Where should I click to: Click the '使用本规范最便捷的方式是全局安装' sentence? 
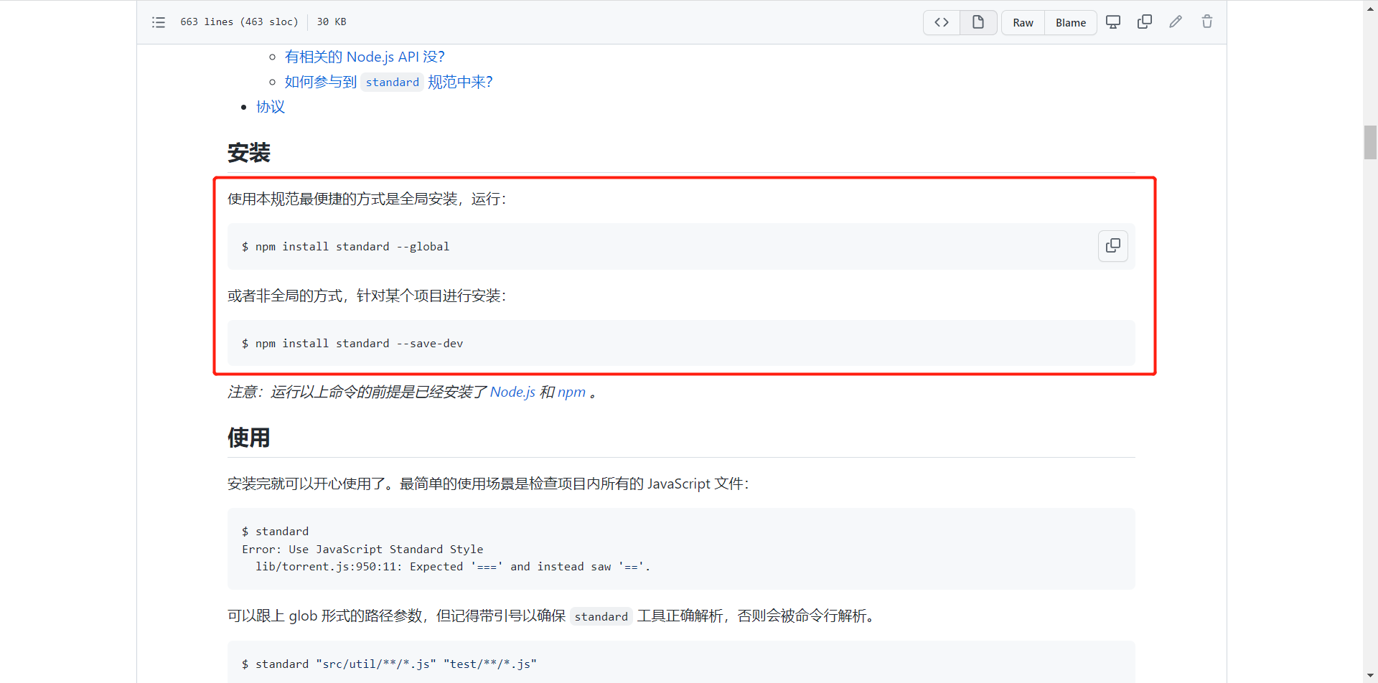tap(367, 199)
